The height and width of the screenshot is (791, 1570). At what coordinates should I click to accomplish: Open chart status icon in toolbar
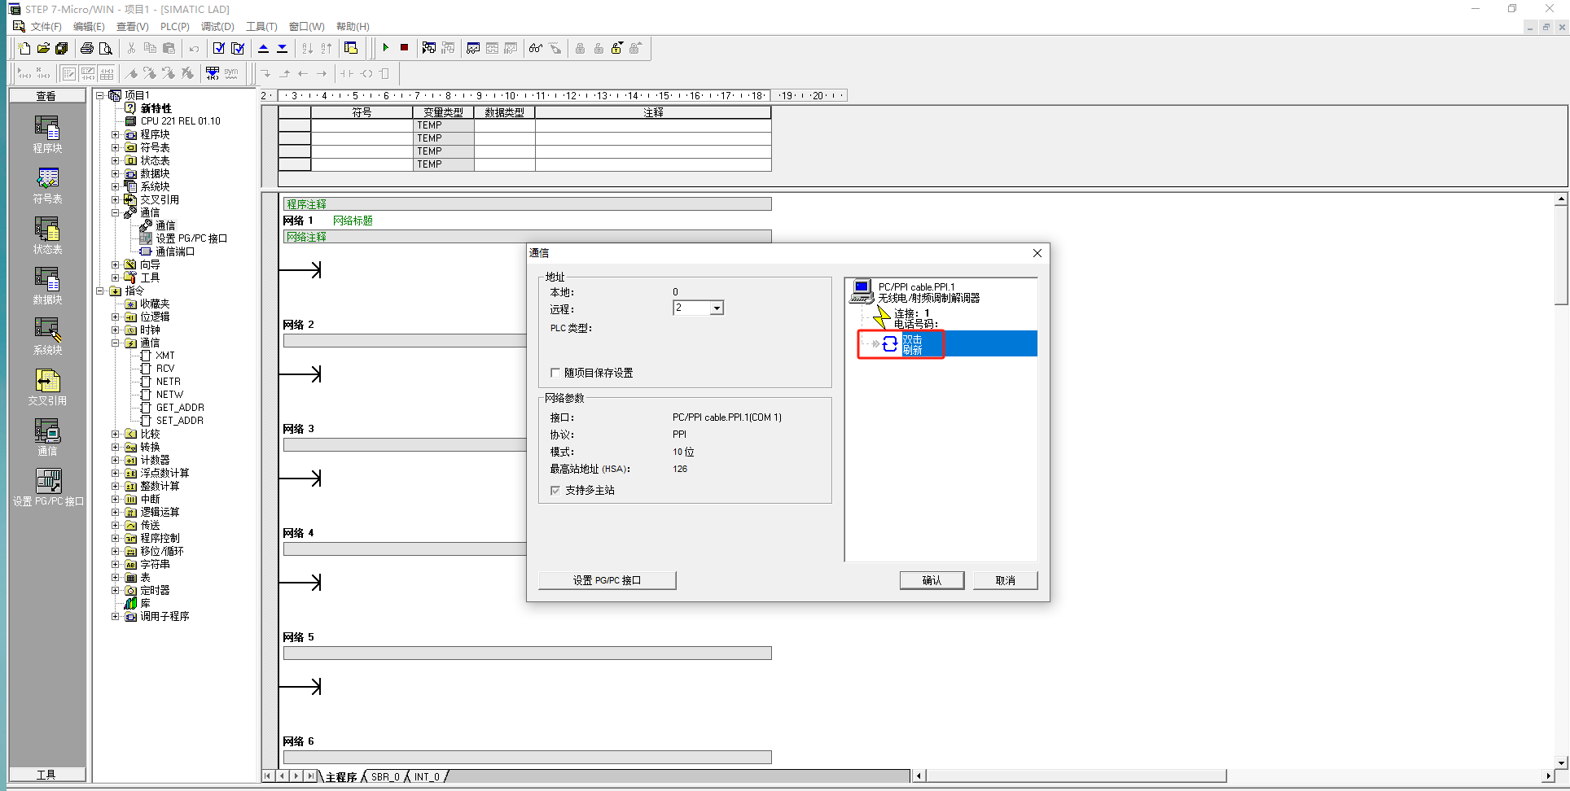coord(473,48)
